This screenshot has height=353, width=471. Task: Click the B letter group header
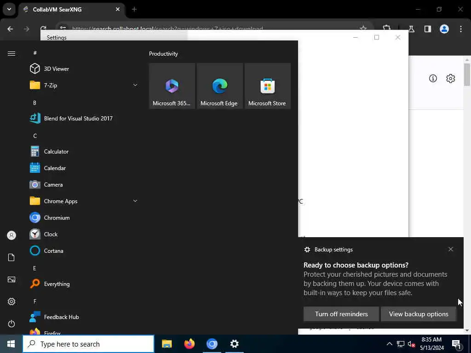34,102
